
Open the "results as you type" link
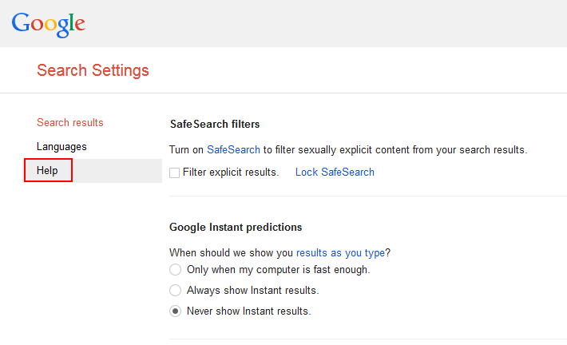(x=341, y=252)
